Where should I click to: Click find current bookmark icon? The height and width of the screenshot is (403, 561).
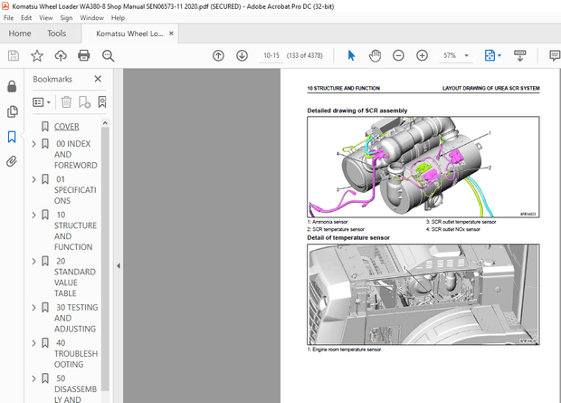102,102
